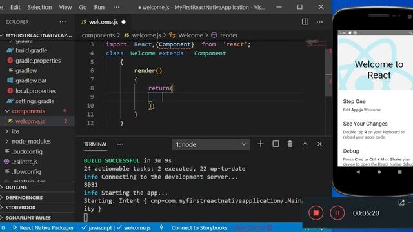Image resolution: width=413 pixels, height=232 pixels.
Task: Click the unsaved dot on welcome.js tab
Action: [x=123, y=22]
